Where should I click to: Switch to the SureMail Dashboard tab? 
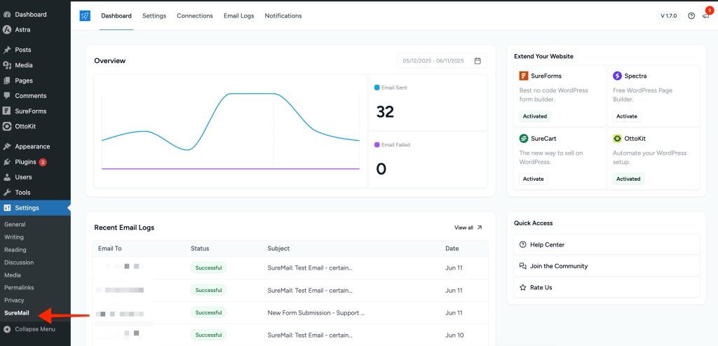click(x=116, y=16)
